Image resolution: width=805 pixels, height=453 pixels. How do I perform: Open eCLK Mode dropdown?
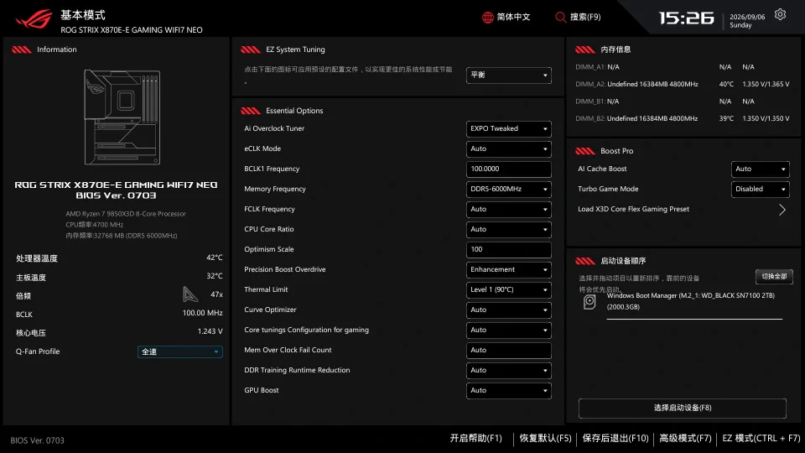click(x=509, y=149)
